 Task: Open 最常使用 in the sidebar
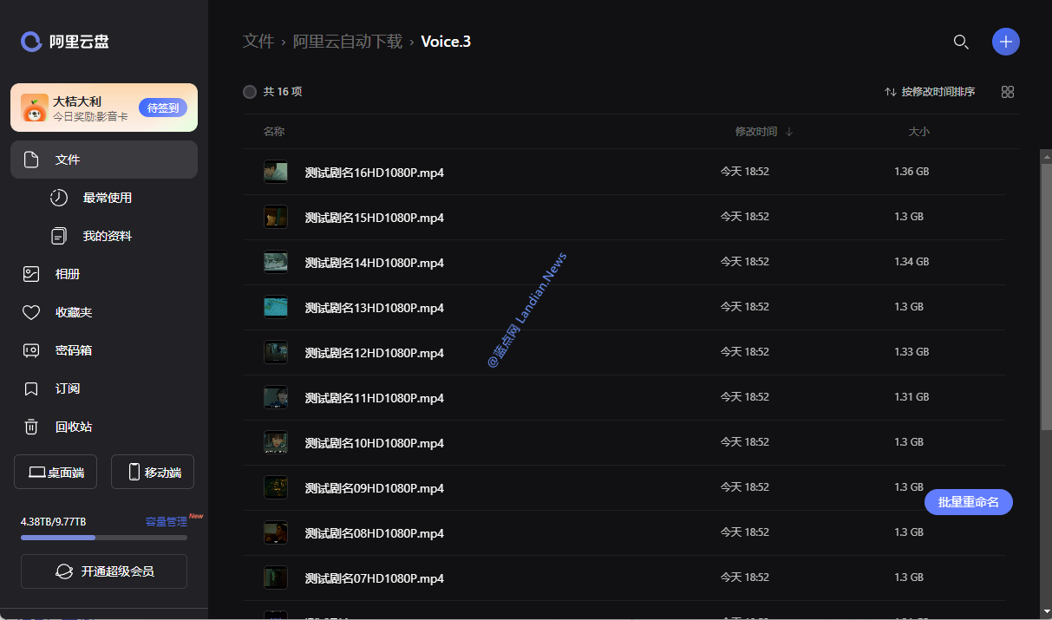click(107, 198)
